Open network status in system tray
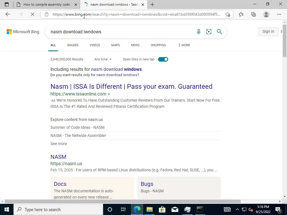Screen dimensions: 287x215 pos(244,209)
